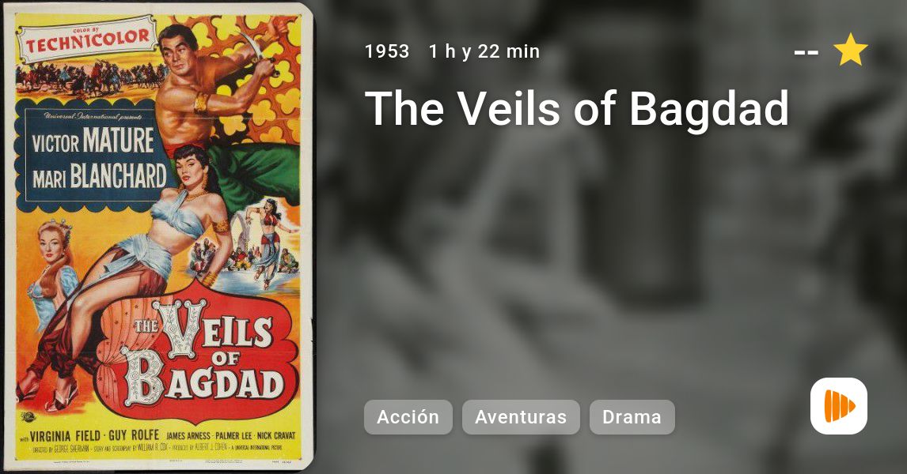Click the title The Veils of Bagdad

(577, 108)
